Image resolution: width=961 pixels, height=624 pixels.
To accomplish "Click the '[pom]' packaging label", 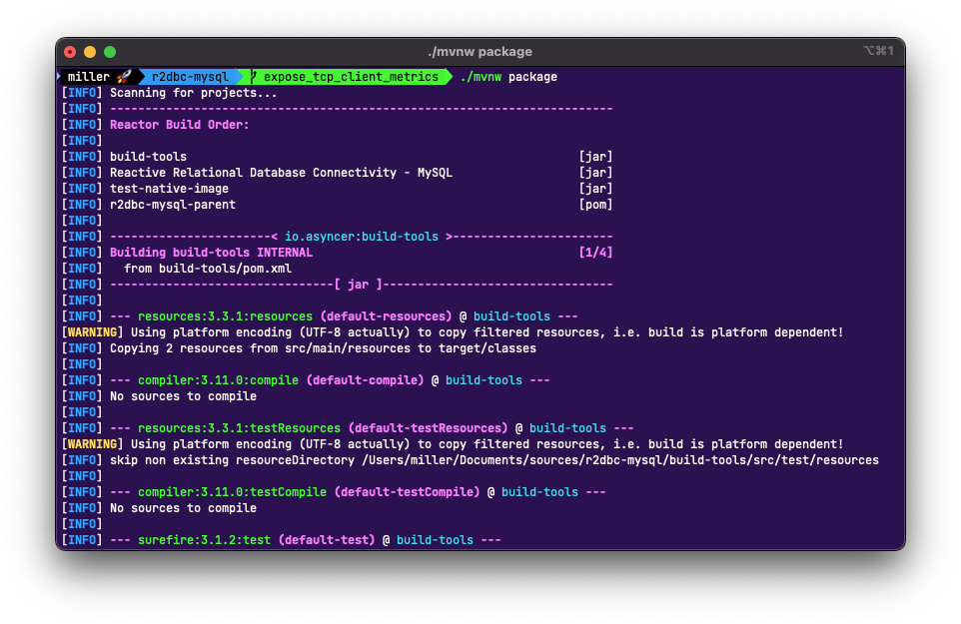I will [595, 204].
